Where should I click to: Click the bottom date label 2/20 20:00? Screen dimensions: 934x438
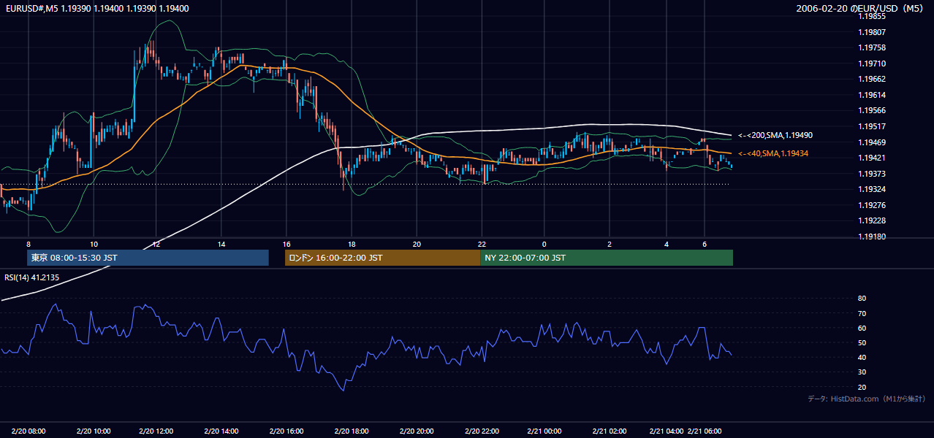417,431
